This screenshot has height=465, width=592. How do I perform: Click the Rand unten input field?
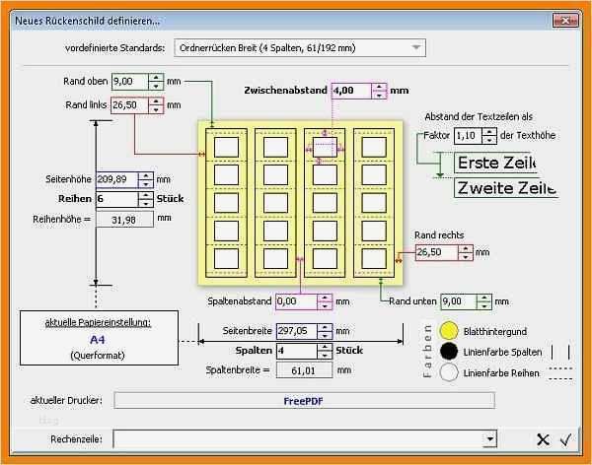point(459,301)
